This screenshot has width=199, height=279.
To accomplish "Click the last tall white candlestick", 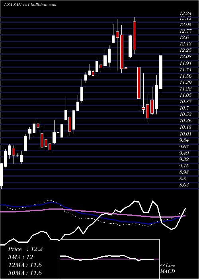I will (x=161, y=72).
